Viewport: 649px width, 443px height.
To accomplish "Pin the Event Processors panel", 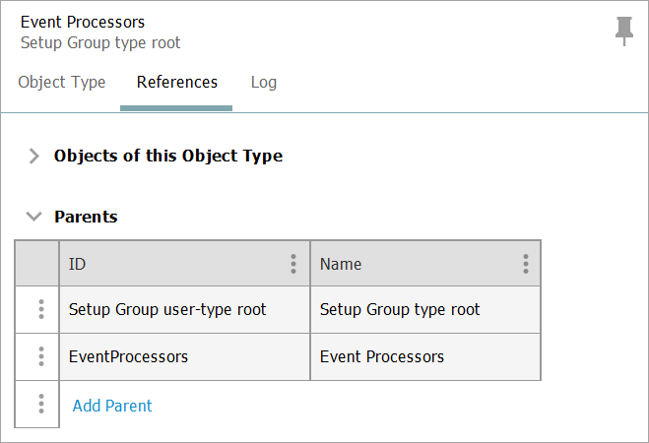I will tap(623, 31).
